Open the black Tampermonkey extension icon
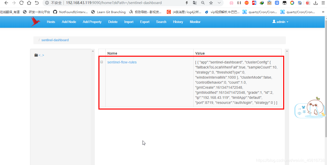The height and width of the screenshot is (165, 327). click(285, 3)
